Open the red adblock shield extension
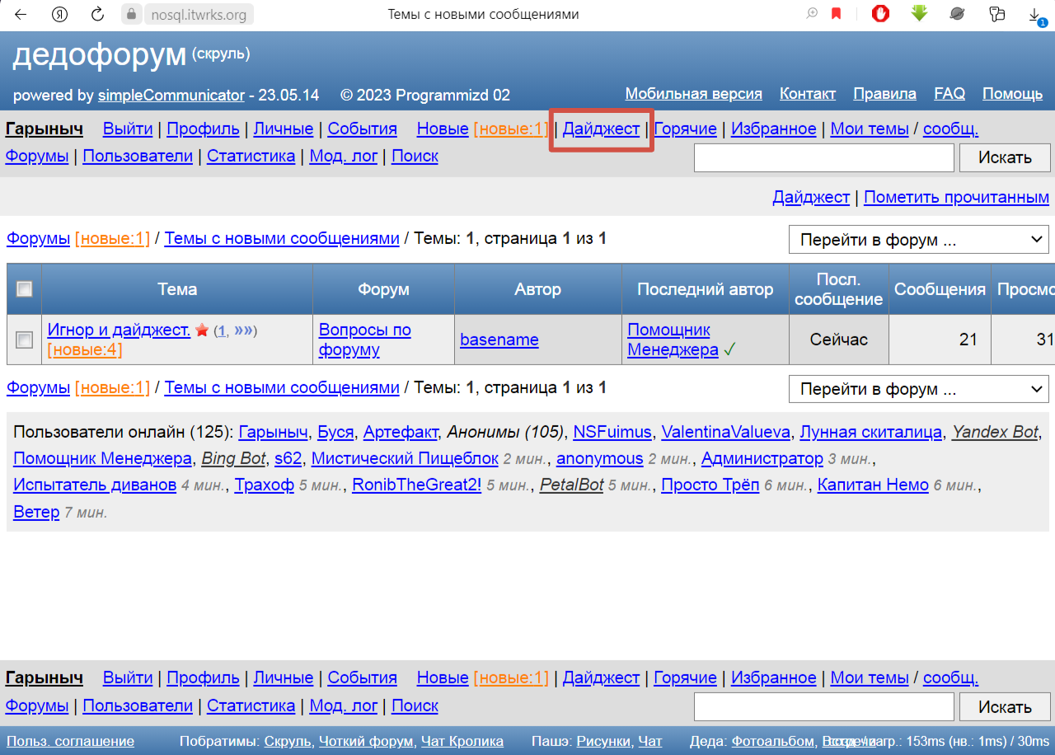The image size is (1055, 755). tap(880, 14)
